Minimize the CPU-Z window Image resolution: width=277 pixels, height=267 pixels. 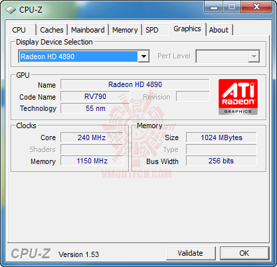tap(213, 7)
